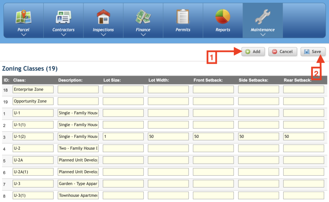The image size is (329, 202).
Task: Edit the Enterprise Zone class field
Action: pos(33,89)
